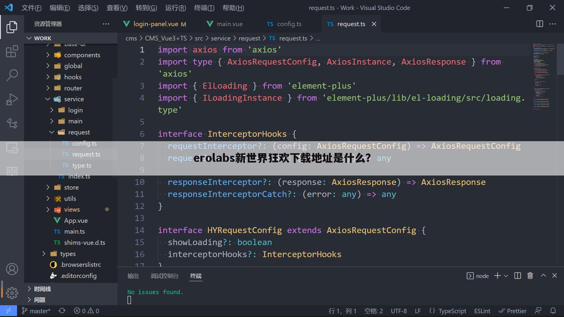
Task: Expand the global folder
Action: coord(70,66)
